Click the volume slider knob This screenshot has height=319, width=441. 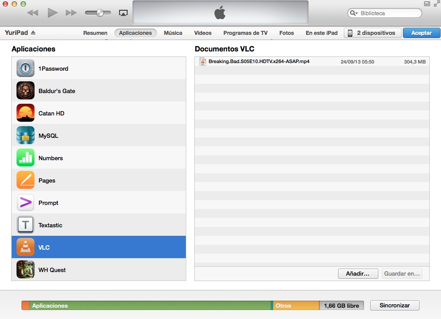coord(100,13)
